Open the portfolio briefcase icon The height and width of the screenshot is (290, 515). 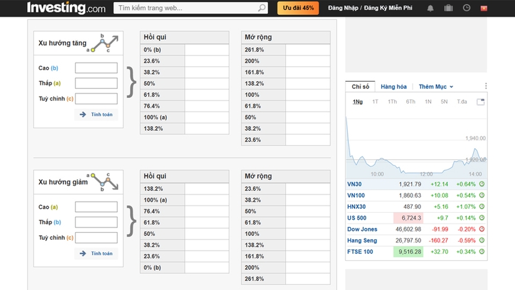pos(448,8)
